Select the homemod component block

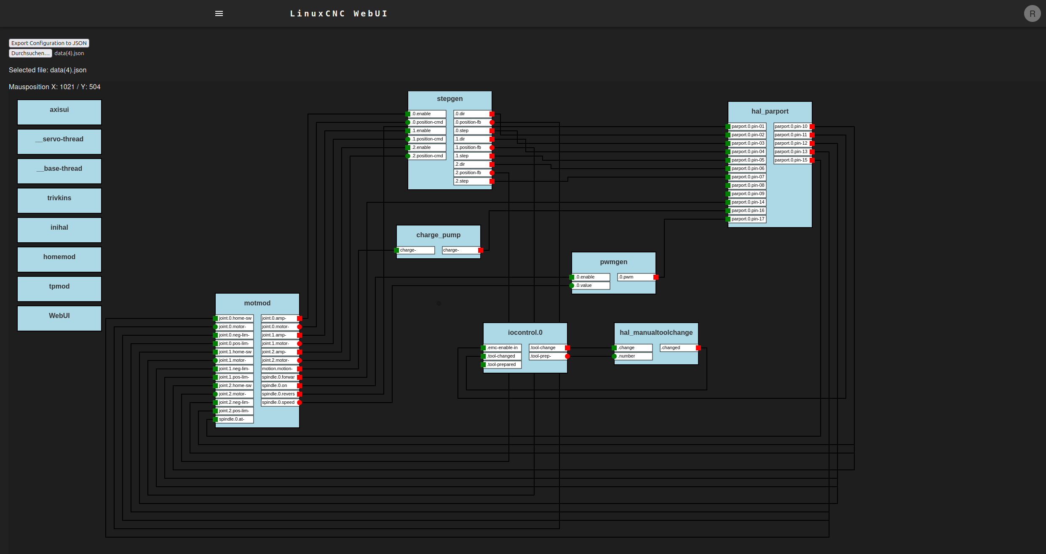pyautogui.click(x=59, y=259)
